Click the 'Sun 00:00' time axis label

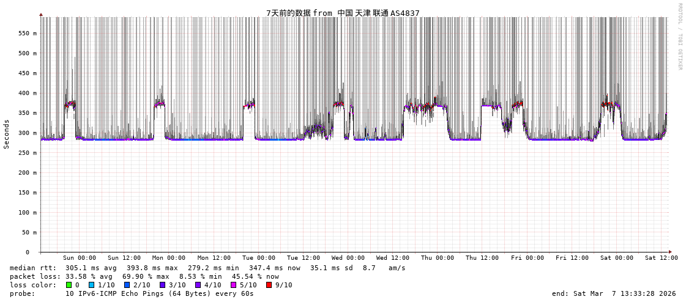click(x=80, y=258)
